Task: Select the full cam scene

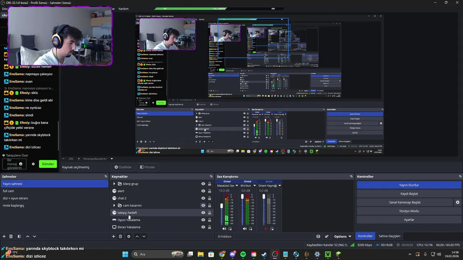Action: [54, 191]
